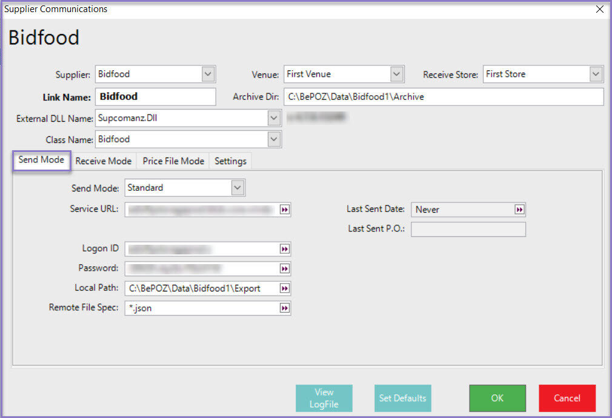Click the Local Path expand arrow icon

pos(285,288)
